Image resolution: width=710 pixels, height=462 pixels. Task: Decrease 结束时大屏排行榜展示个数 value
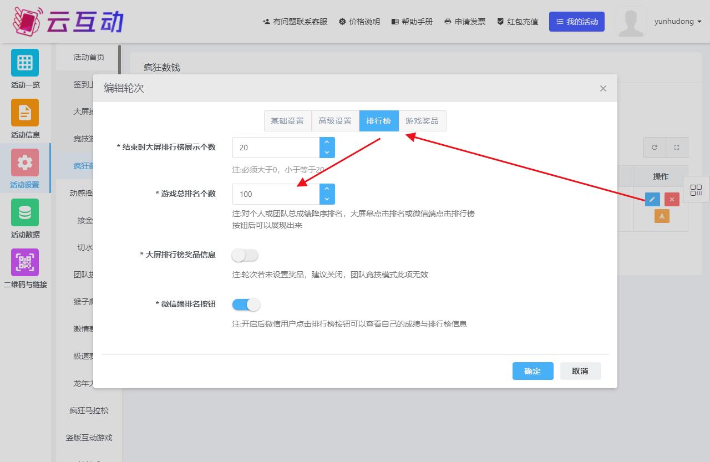point(327,153)
